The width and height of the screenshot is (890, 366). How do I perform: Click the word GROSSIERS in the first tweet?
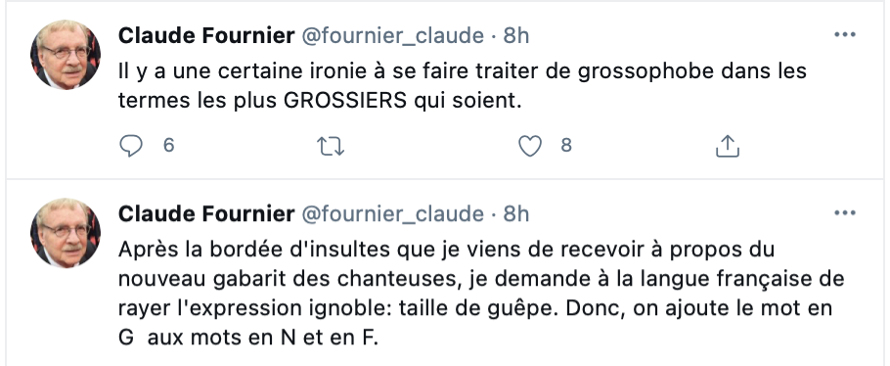click(x=345, y=101)
